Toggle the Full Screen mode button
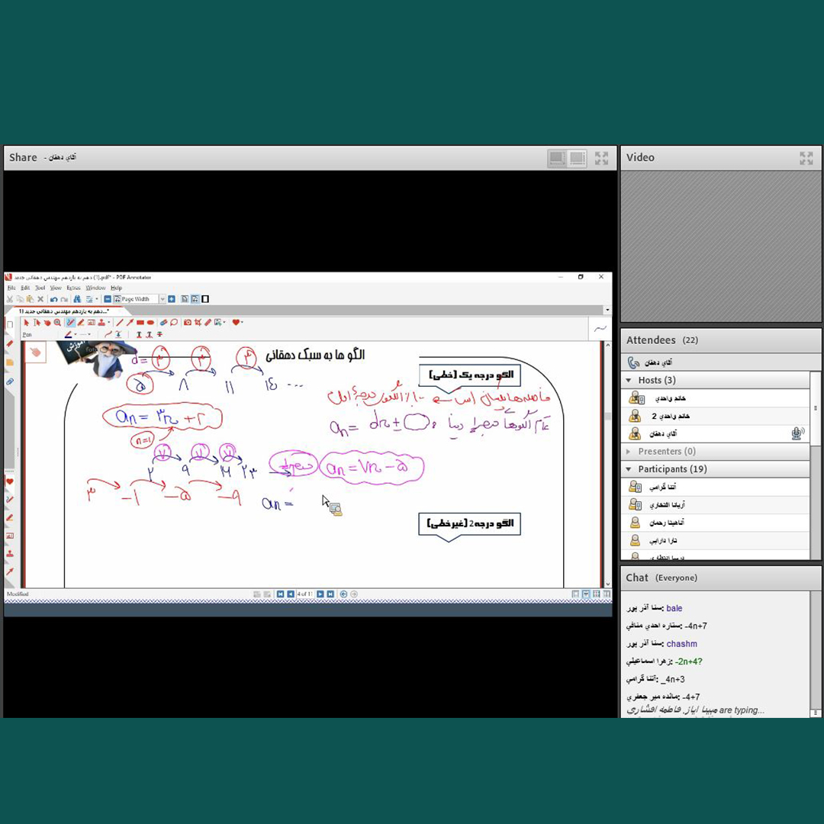 [x=205, y=299]
